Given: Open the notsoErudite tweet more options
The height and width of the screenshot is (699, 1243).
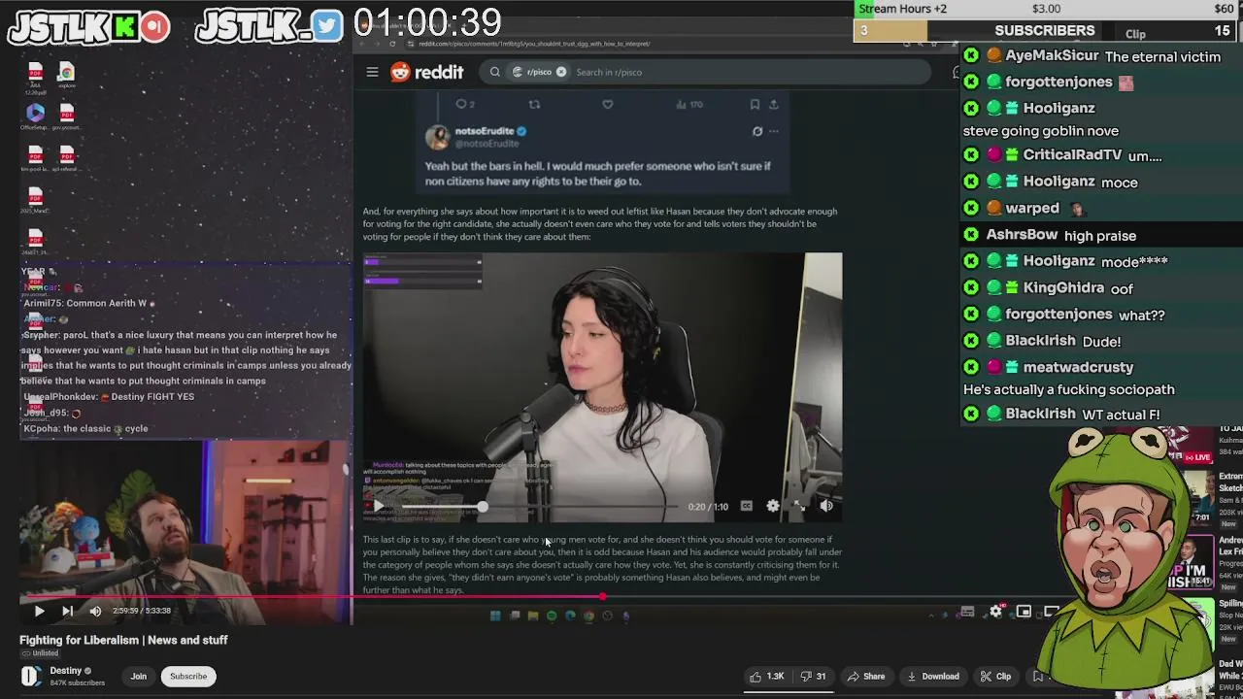Looking at the screenshot, I should pyautogui.click(x=774, y=131).
